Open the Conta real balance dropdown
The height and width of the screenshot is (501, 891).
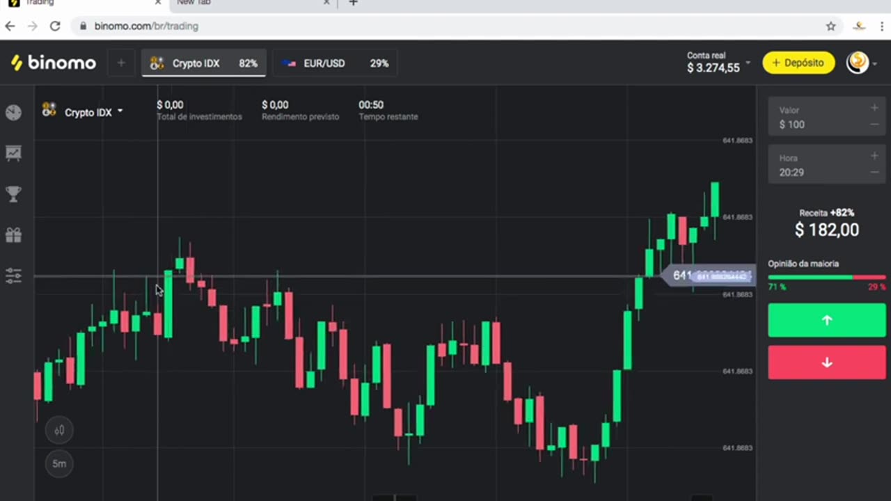(x=718, y=63)
